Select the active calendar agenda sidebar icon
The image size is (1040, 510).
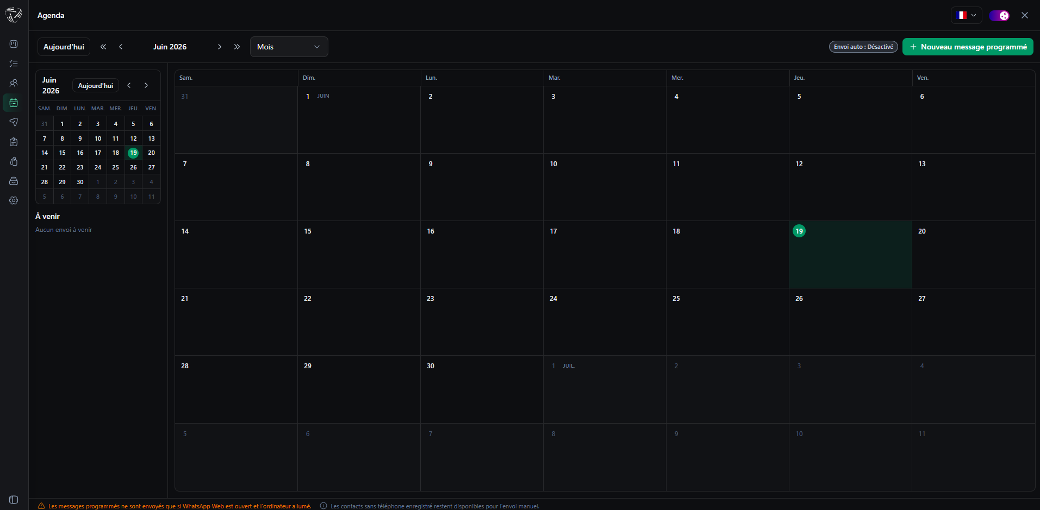coord(14,103)
